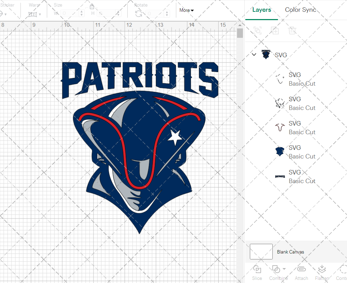347x283 pixels.
Task: Click the Duplicate layer icon
Action: (275, 31)
